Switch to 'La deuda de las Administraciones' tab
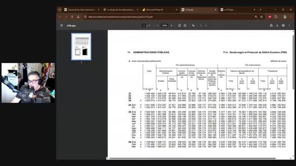The width and height of the screenshot is (296, 166). point(121,10)
